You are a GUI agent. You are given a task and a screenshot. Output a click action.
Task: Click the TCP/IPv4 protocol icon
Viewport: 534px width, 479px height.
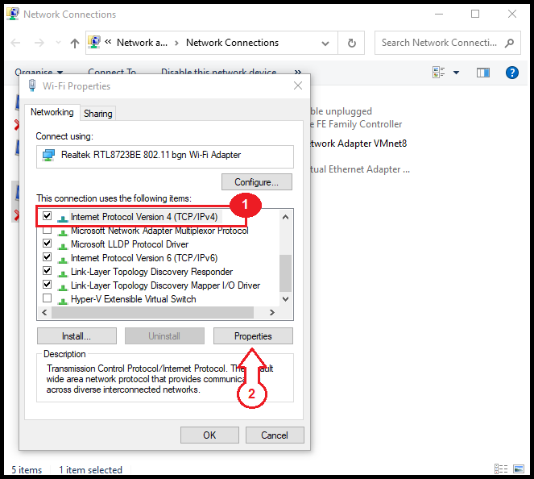(63, 219)
